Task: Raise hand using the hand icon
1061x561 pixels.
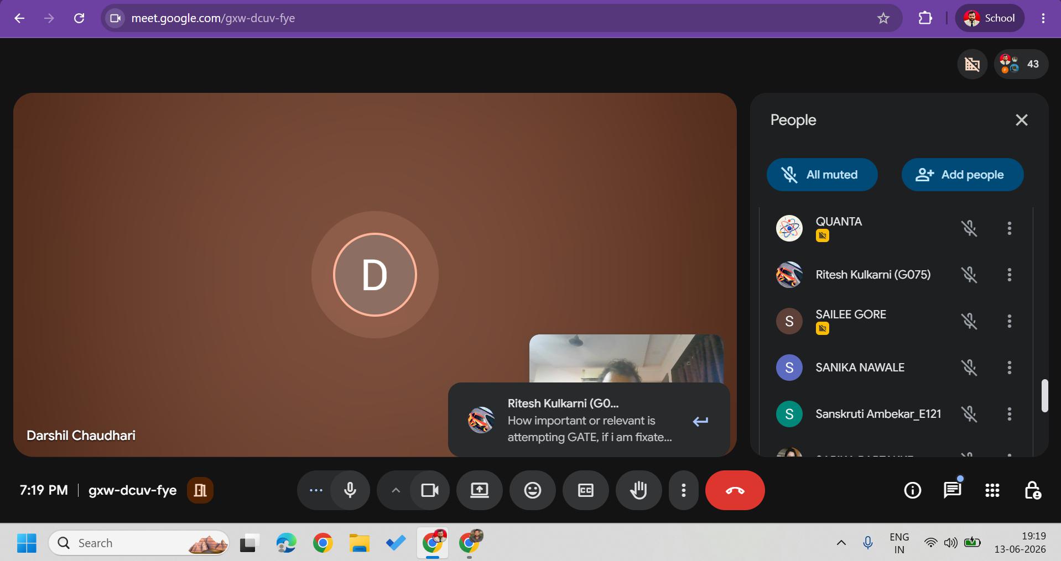Action: pos(639,490)
